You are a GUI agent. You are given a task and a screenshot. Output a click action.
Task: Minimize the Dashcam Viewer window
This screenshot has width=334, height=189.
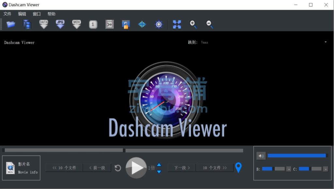click(296, 5)
